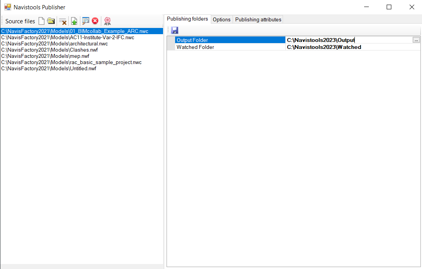This screenshot has height=269, width=422.
Task: Close the Navistools Publisher window
Action: pos(412,7)
